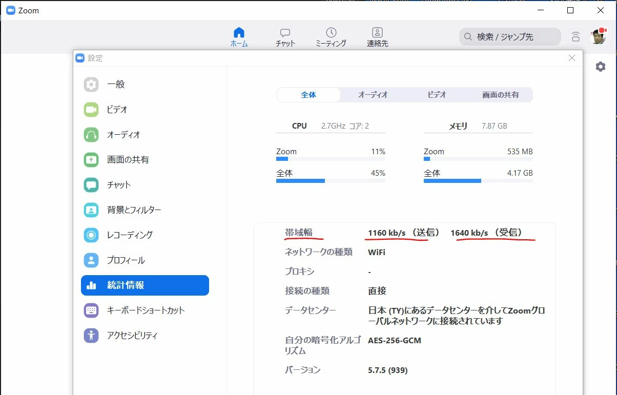
Task: Click the AES-256-GCM encryption value
Action: point(395,340)
